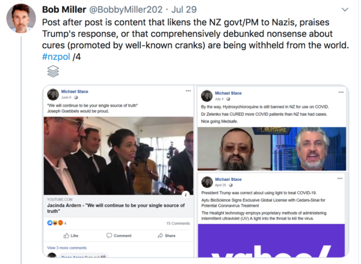Click the 15 Comments count
Screen dimensions: 361x264
pos(178,223)
